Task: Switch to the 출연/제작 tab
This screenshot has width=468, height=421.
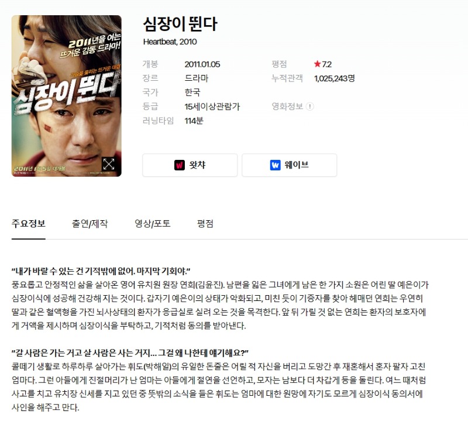Action: pyautogui.click(x=90, y=224)
